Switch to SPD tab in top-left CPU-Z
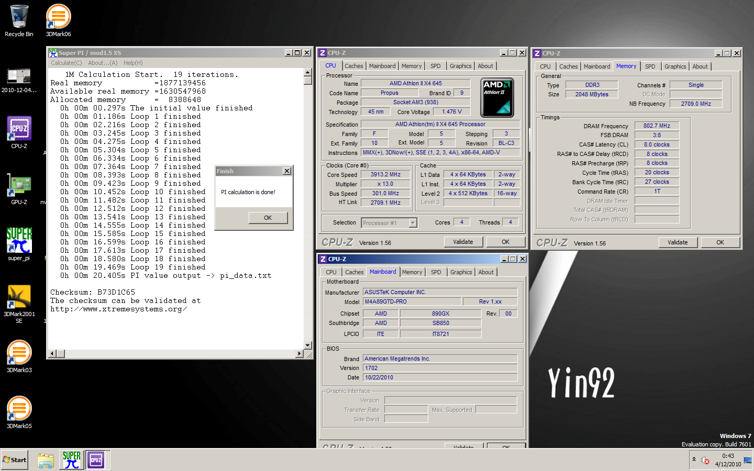 coord(436,66)
